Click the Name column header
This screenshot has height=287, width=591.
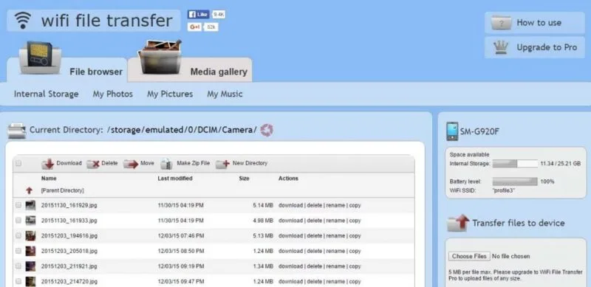49,179
